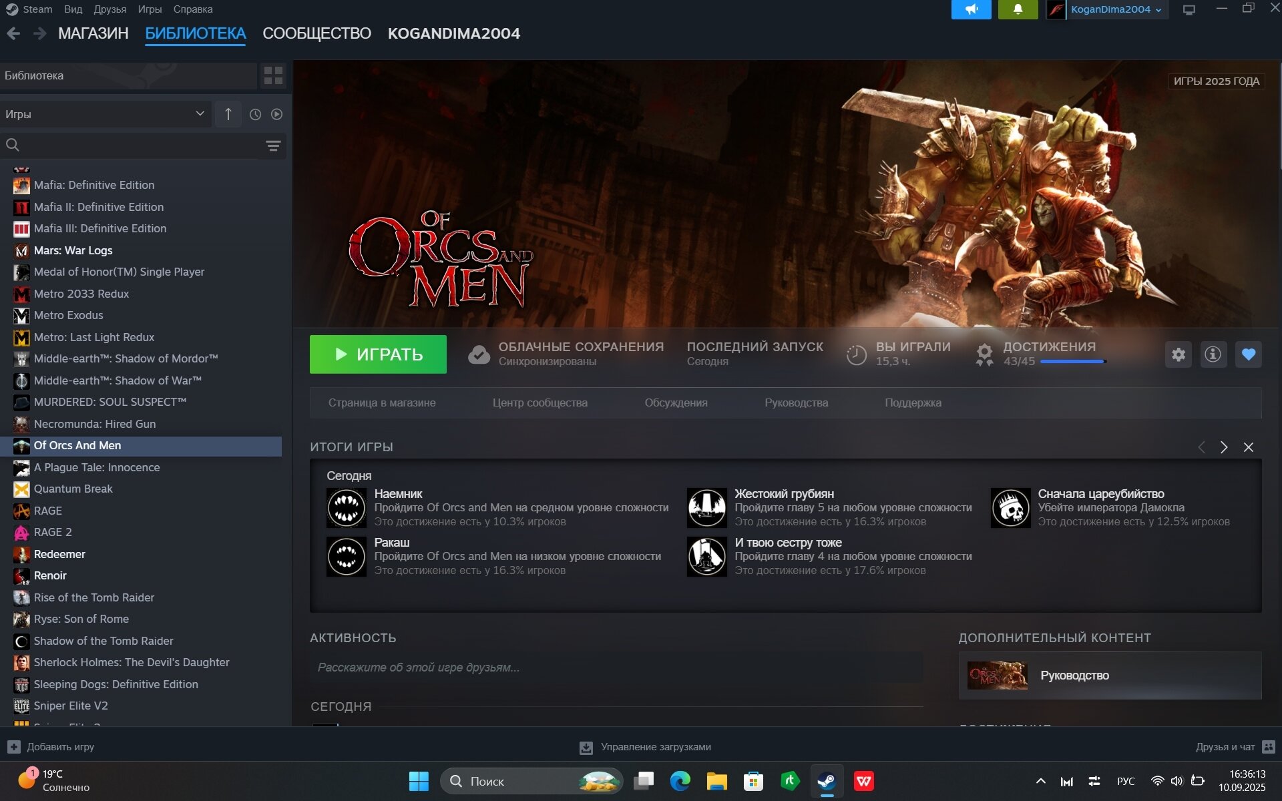
Task: Click the achievements progress bar
Action: 1073,362
